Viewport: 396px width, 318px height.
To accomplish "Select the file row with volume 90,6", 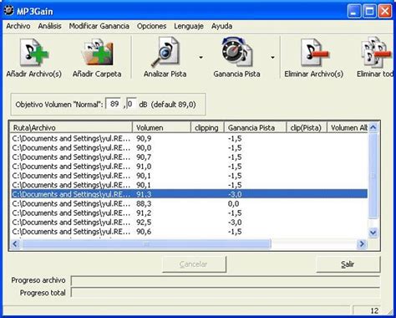I will pyautogui.click(x=190, y=232).
